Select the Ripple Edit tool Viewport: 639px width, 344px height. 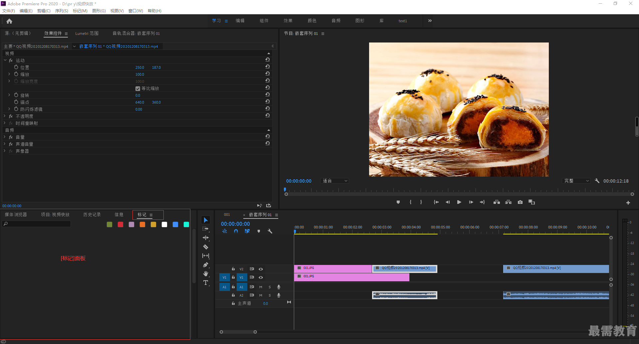pos(206,238)
